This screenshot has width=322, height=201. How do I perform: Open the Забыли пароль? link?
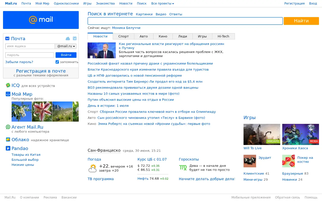pyautogui.click(x=19, y=62)
